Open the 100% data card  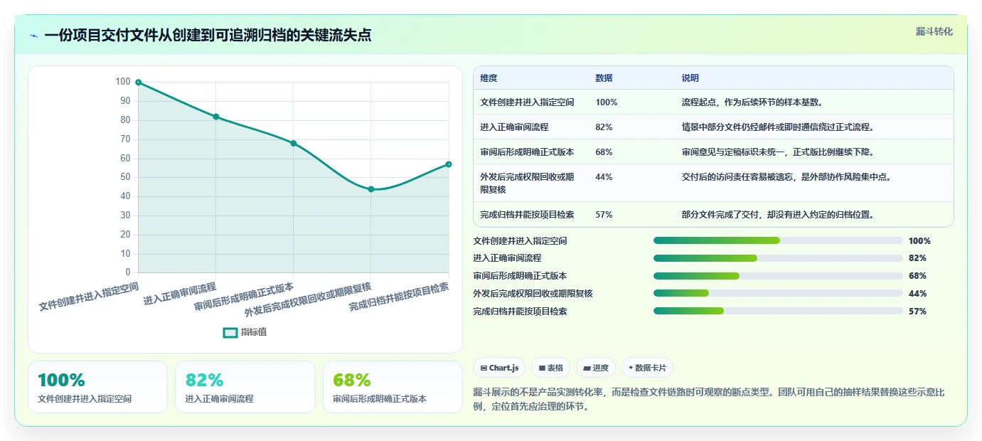tap(97, 387)
